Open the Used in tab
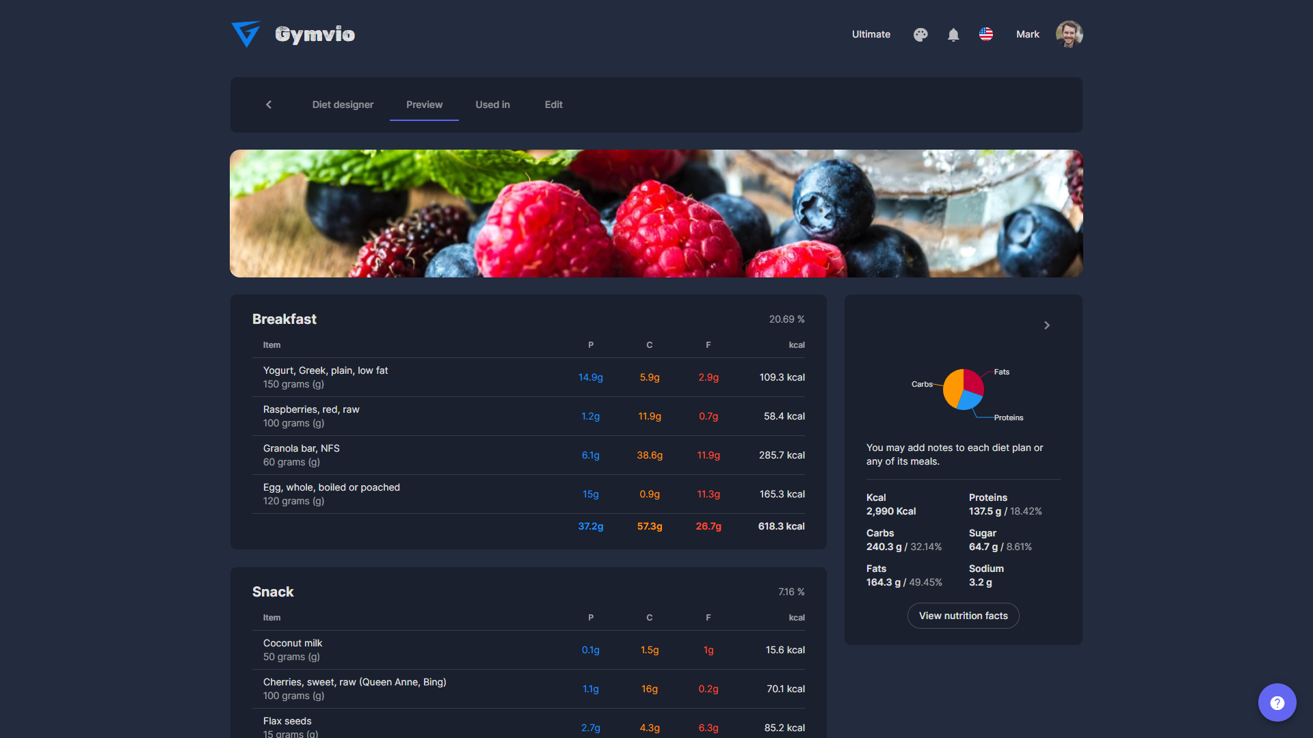Image resolution: width=1313 pixels, height=738 pixels. [x=492, y=105]
